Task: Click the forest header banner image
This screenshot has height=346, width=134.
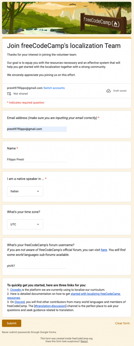Action: [x=67, y=18]
